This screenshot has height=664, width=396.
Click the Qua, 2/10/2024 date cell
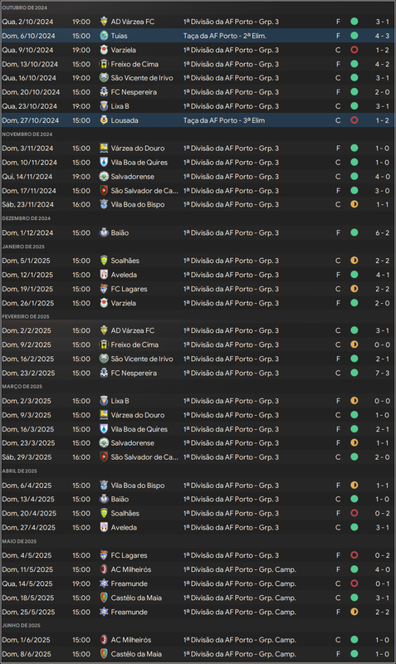point(27,22)
